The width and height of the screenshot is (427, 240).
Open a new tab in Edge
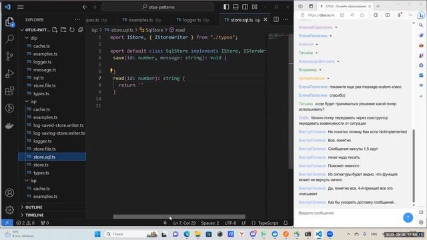pyautogui.click(x=378, y=6)
